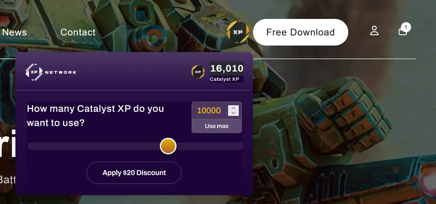Image resolution: width=436 pixels, height=204 pixels.
Task: Click the "How many Catalyst XP" question text
Action: pos(96,116)
